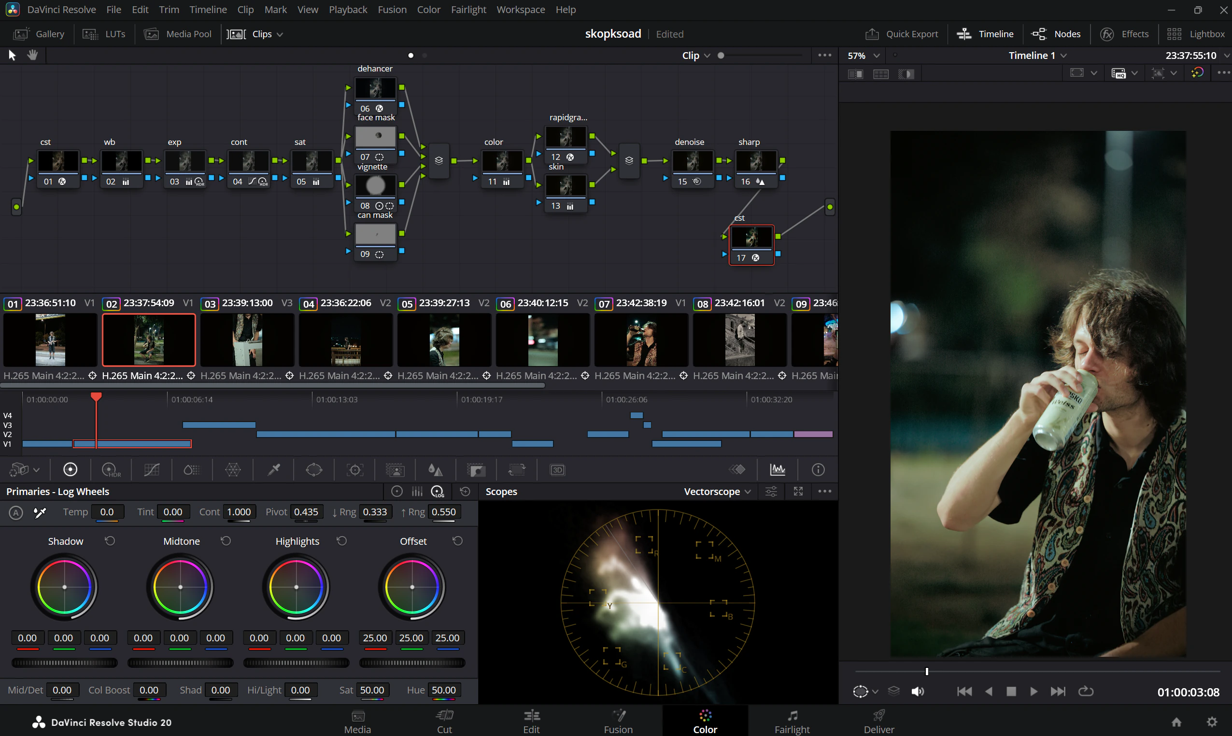This screenshot has height=736, width=1232.
Task: Expand the node graph Clip mode dropdown
Action: tap(696, 56)
